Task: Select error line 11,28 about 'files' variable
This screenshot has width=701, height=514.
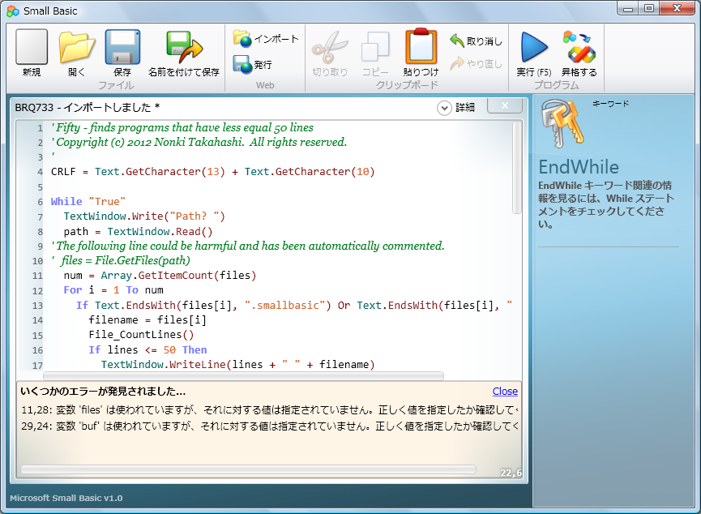Action: [269, 409]
